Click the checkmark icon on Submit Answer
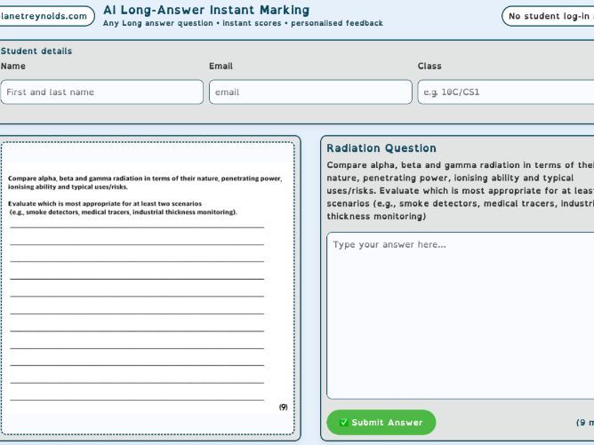The image size is (594, 445). [343, 422]
